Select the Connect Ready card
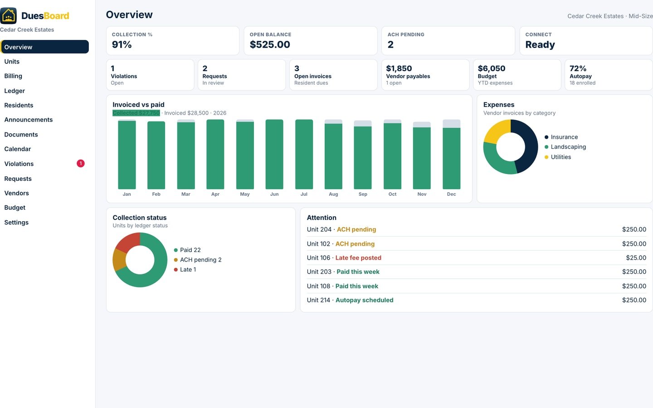Viewport: 653px width, 408px height. click(586, 41)
